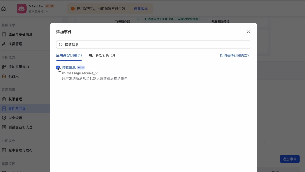
Task: Click the 用户发送新消息至机器人或群聊后推送事件 description
Action: [95, 78]
